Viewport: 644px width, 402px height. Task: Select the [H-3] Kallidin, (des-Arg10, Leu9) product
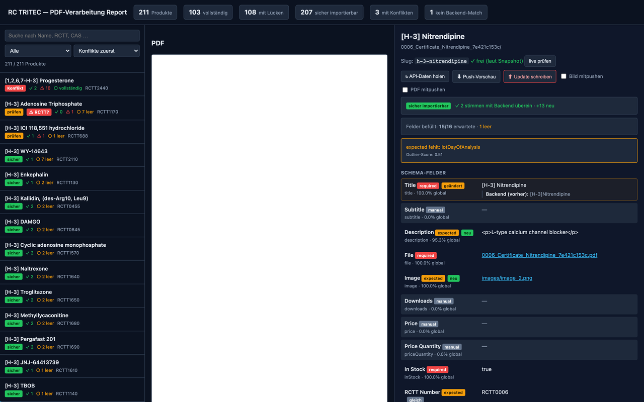click(72, 202)
